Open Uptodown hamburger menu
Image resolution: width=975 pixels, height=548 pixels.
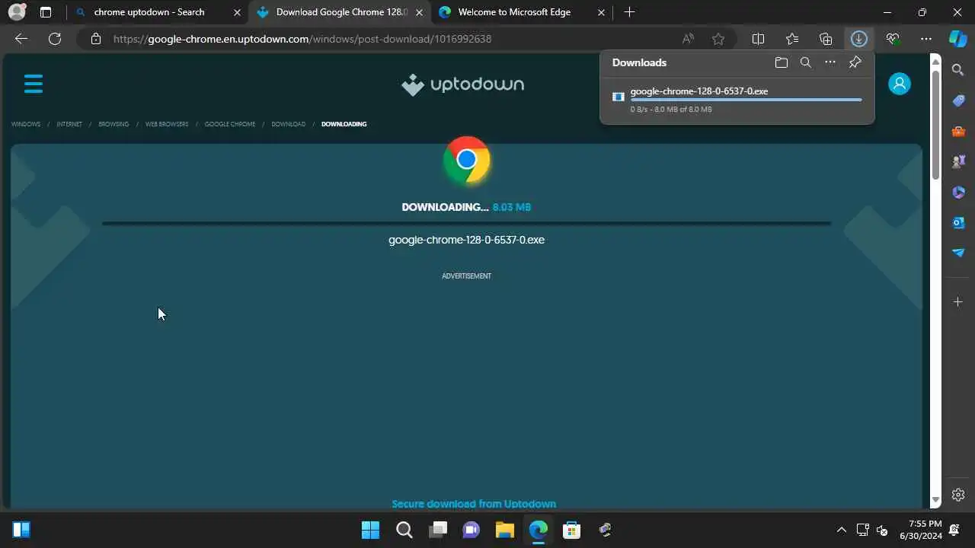click(x=34, y=84)
